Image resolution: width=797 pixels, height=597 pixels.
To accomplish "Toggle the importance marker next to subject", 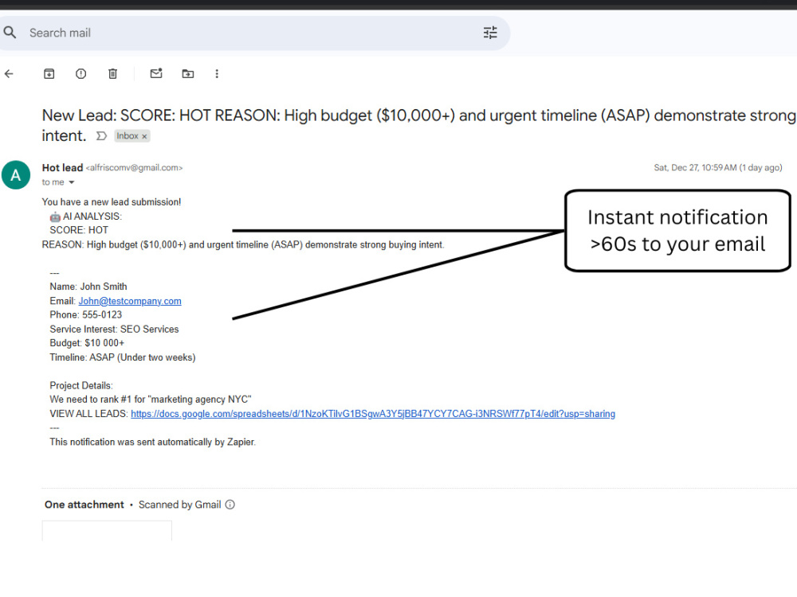I will (x=102, y=136).
